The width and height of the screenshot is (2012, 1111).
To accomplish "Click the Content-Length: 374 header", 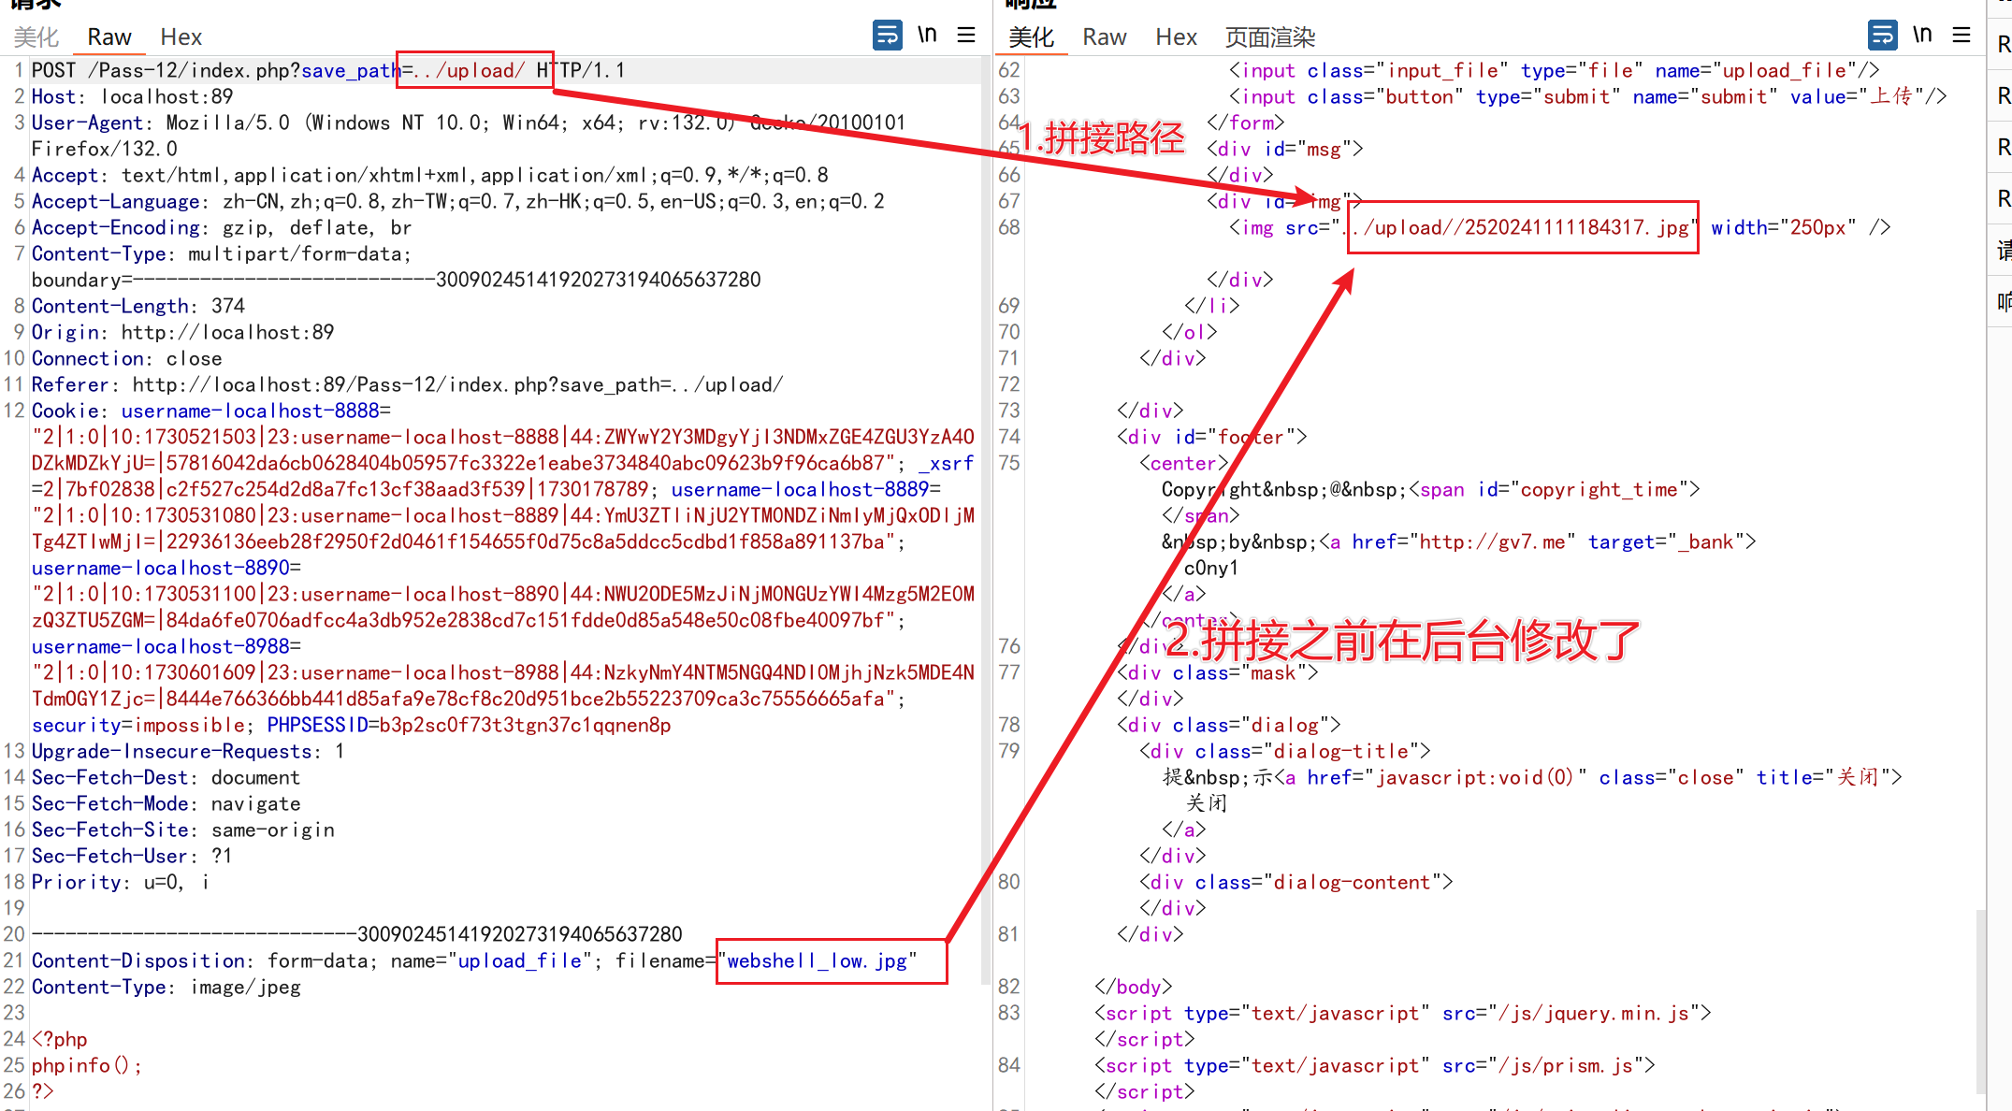I will (138, 306).
